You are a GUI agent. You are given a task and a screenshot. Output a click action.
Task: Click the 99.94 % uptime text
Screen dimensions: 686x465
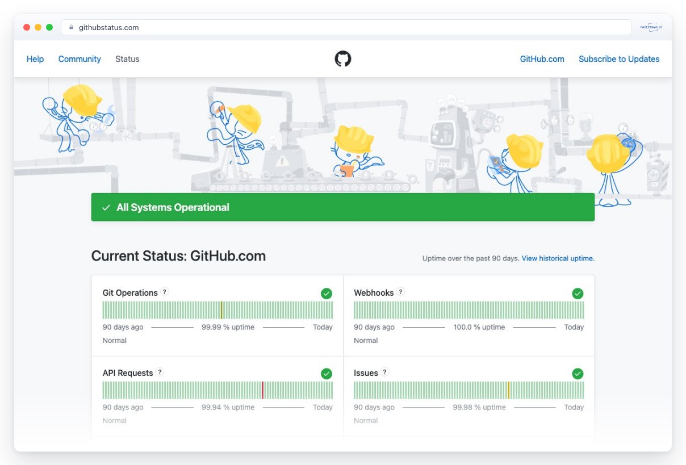(228, 407)
